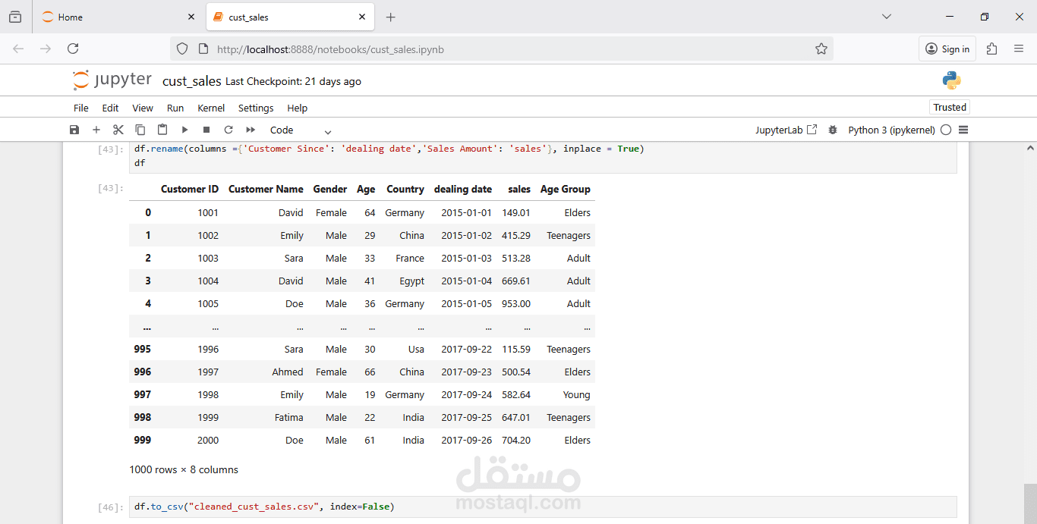This screenshot has height=524, width=1037.
Task: Enable the debugger with the bug icon
Action: (833, 130)
